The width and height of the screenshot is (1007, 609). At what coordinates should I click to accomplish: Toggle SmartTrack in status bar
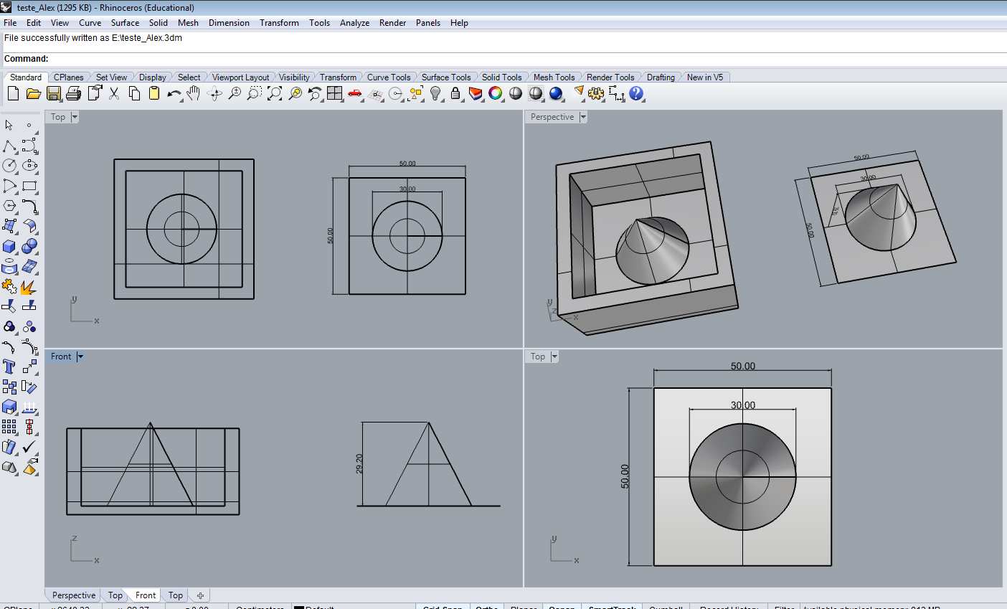tap(612, 607)
